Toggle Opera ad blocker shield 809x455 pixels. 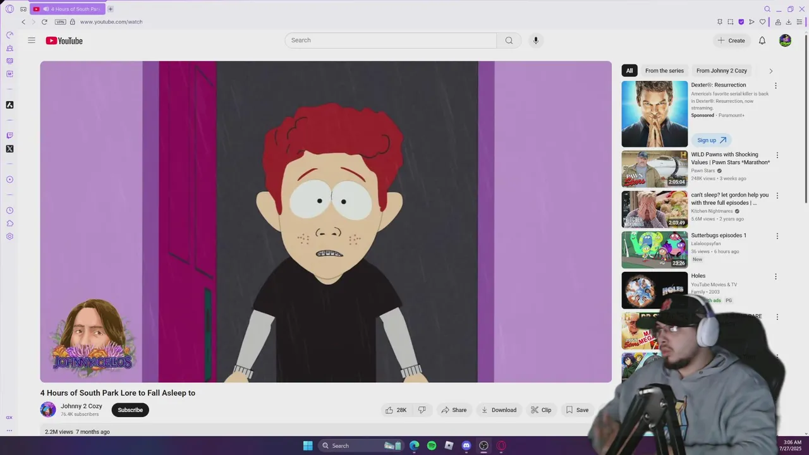(741, 21)
